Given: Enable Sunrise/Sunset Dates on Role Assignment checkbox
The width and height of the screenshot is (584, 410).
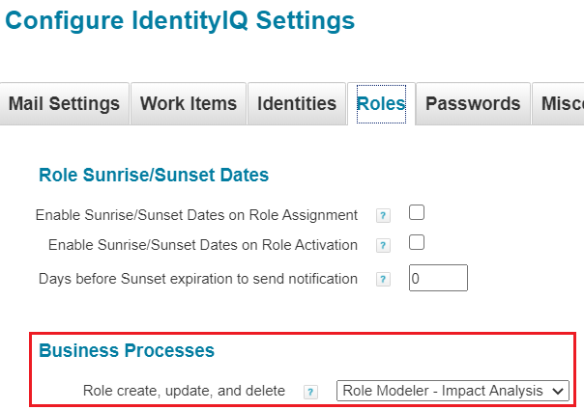Looking at the screenshot, I should click(417, 213).
